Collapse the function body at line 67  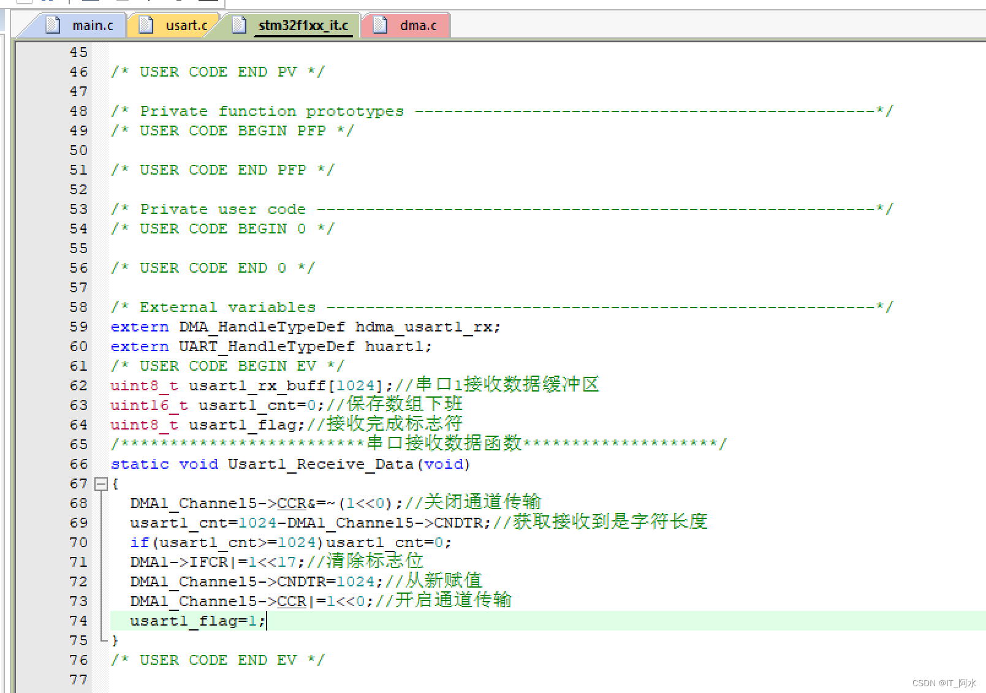click(x=101, y=484)
